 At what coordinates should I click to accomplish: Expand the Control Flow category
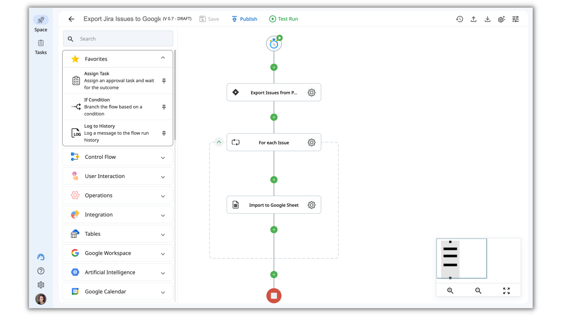[x=163, y=157]
